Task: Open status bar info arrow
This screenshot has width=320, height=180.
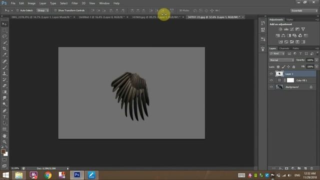Action: pos(68,168)
